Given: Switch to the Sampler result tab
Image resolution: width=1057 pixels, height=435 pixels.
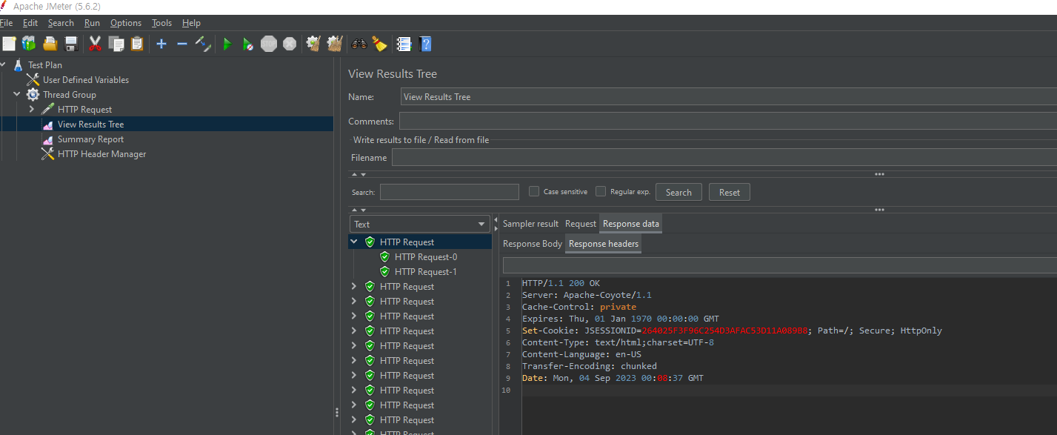Looking at the screenshot, I should coord(530,224).
